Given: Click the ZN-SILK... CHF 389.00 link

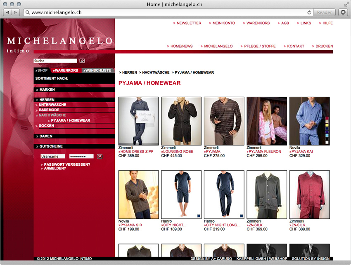Looking at the screenshot, I should click(299, 225).
